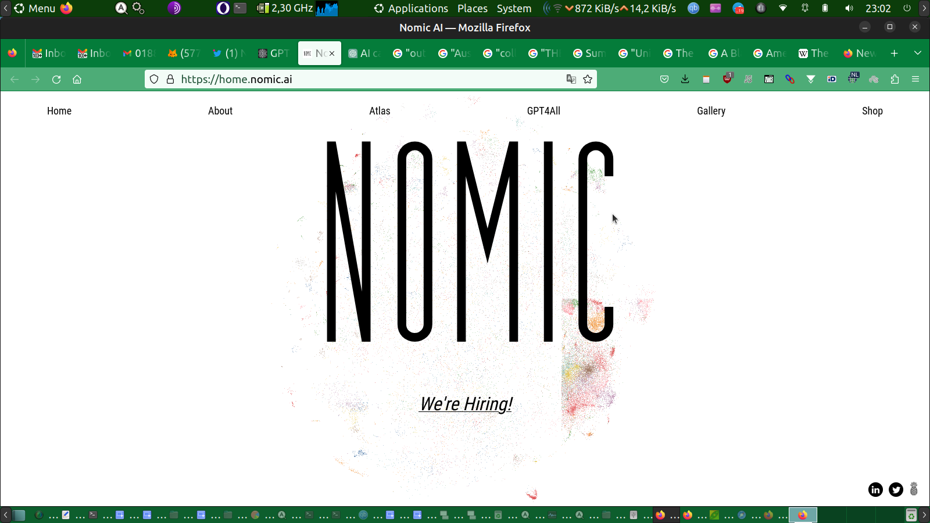Screen dimensions: 930x523
Task: Save page to Pocket
Action: click(x=664, y=80)
